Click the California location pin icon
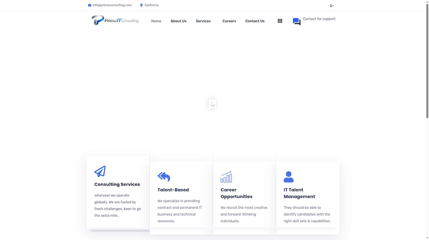Screen dimensions: 429x240 coord(141,5)
